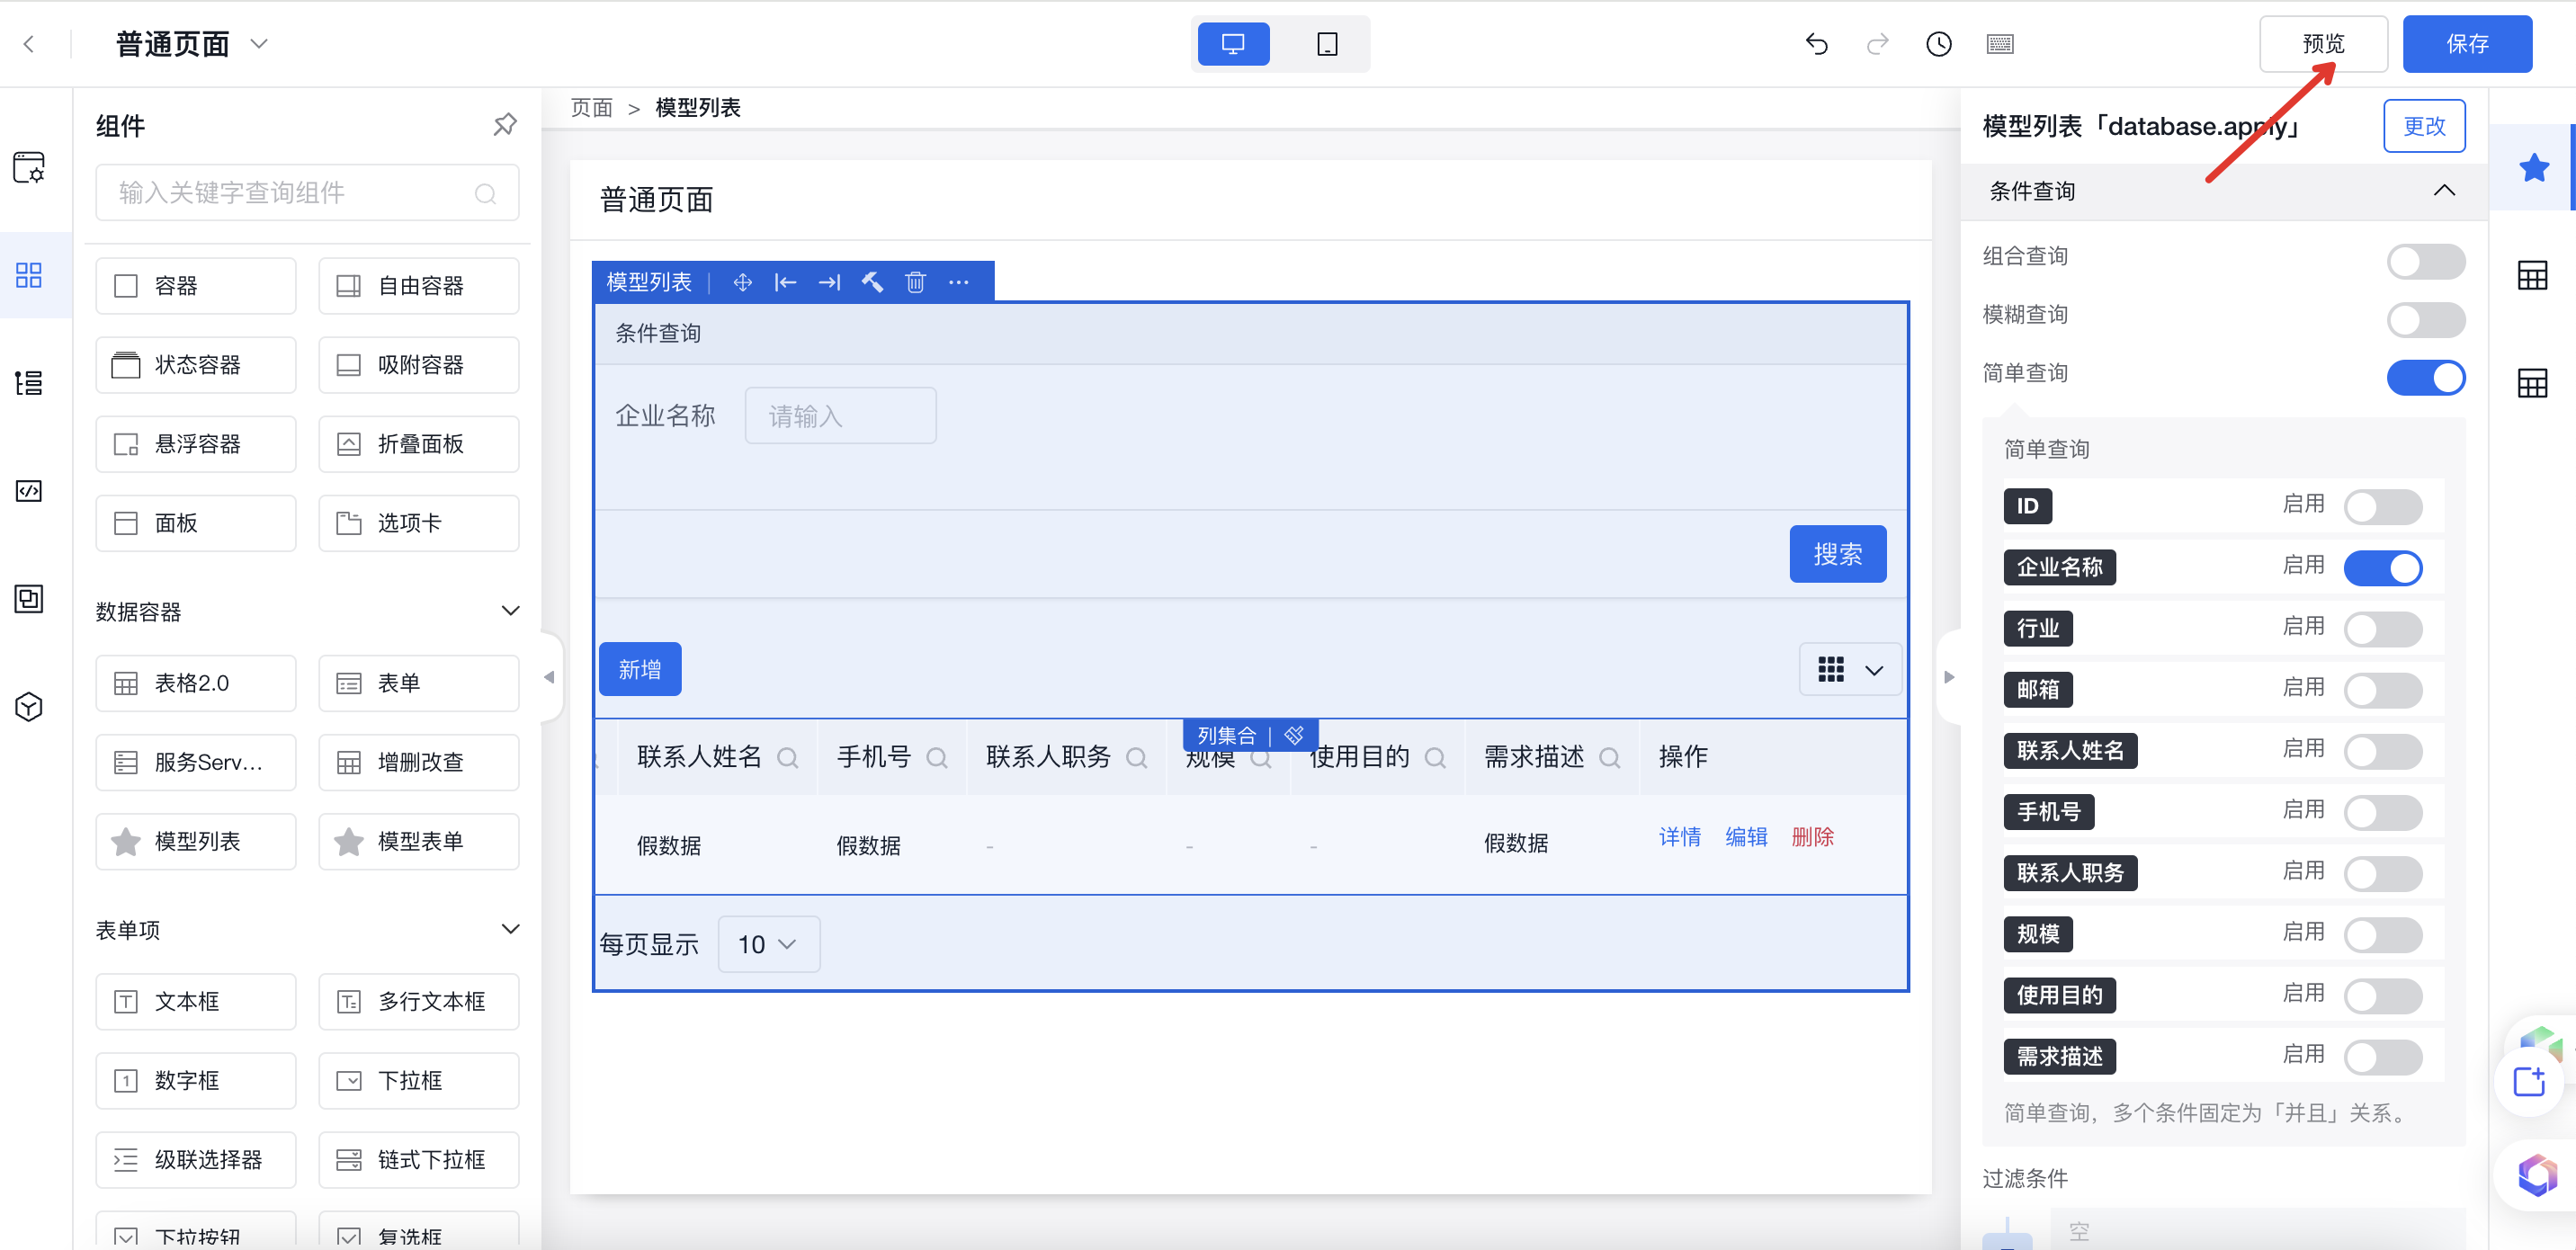Click the 编辑 link in table row

click(x=1746, y=837)
